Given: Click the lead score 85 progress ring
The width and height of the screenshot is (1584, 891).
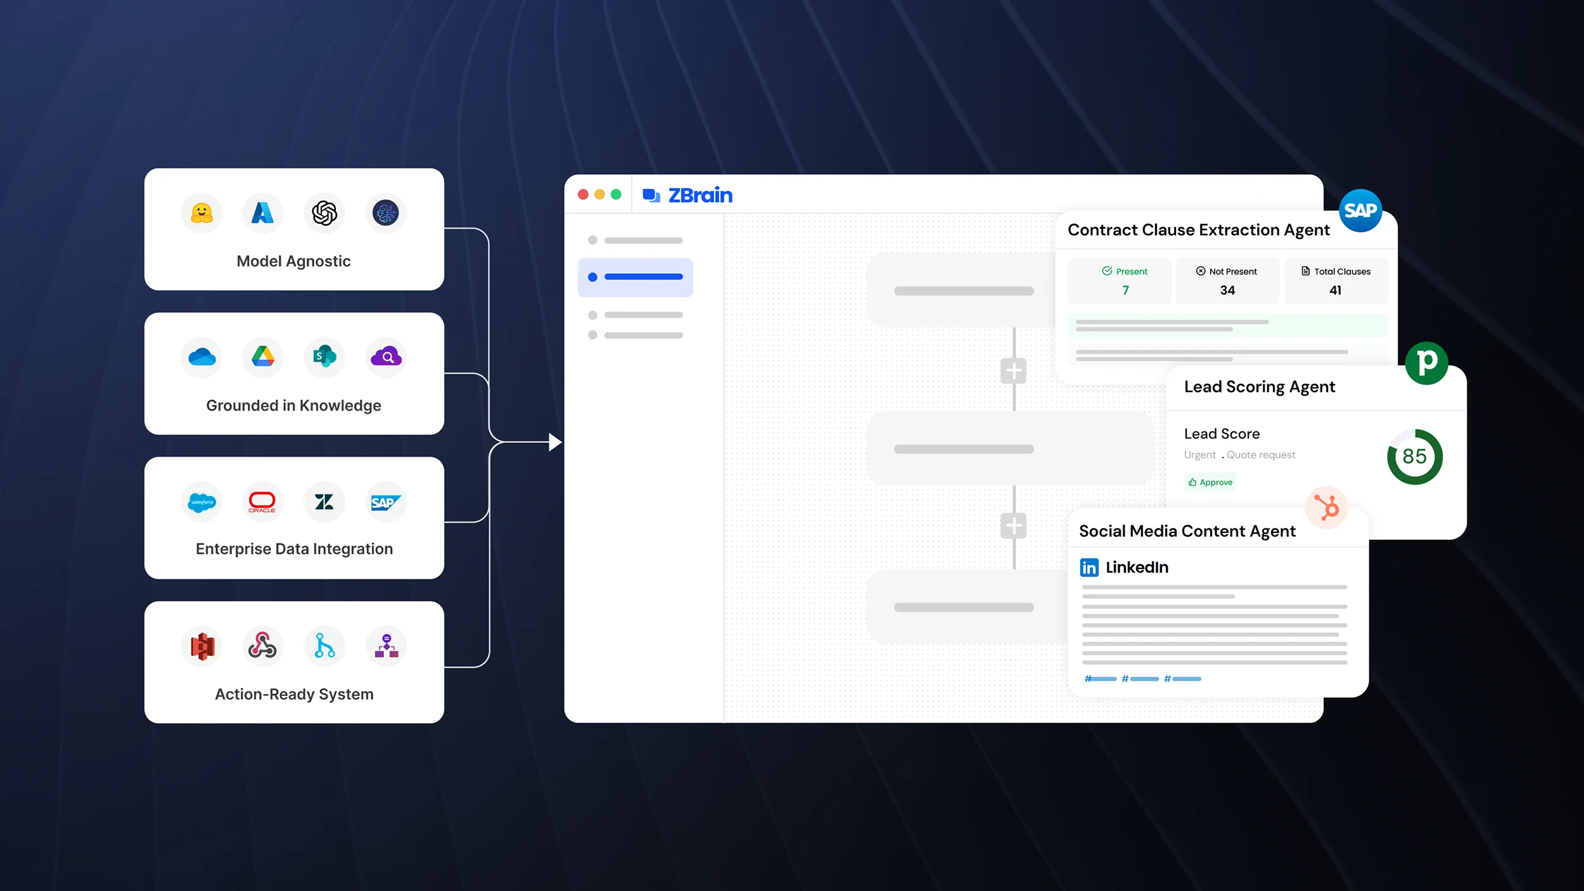Looking at the screenshot, I should pyautogui.click(x=1415, y=457).
